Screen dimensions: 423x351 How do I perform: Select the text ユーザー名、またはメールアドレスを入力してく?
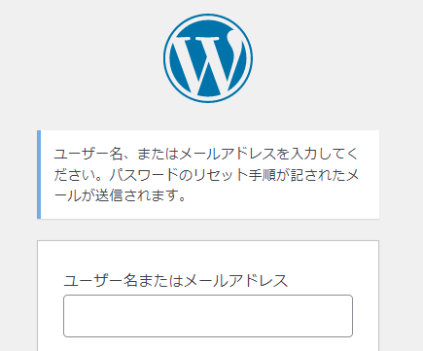pos(206,154)
